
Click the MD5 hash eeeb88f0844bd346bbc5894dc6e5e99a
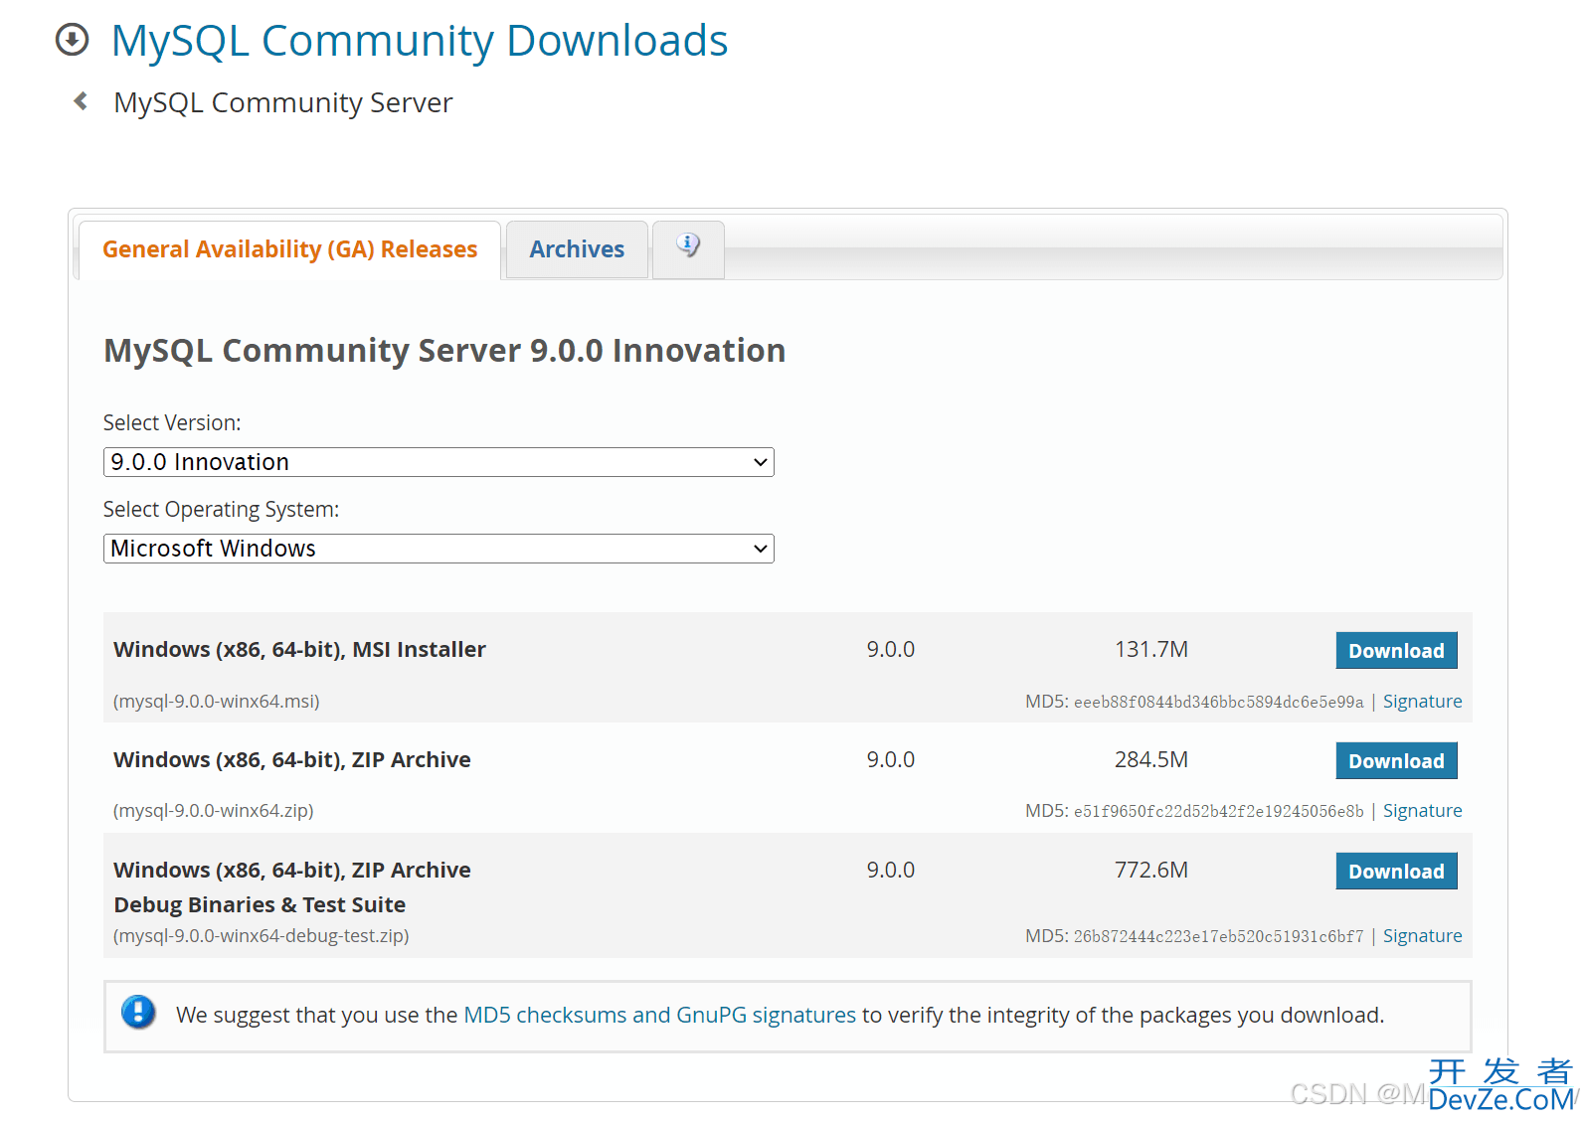(1218, 703)
